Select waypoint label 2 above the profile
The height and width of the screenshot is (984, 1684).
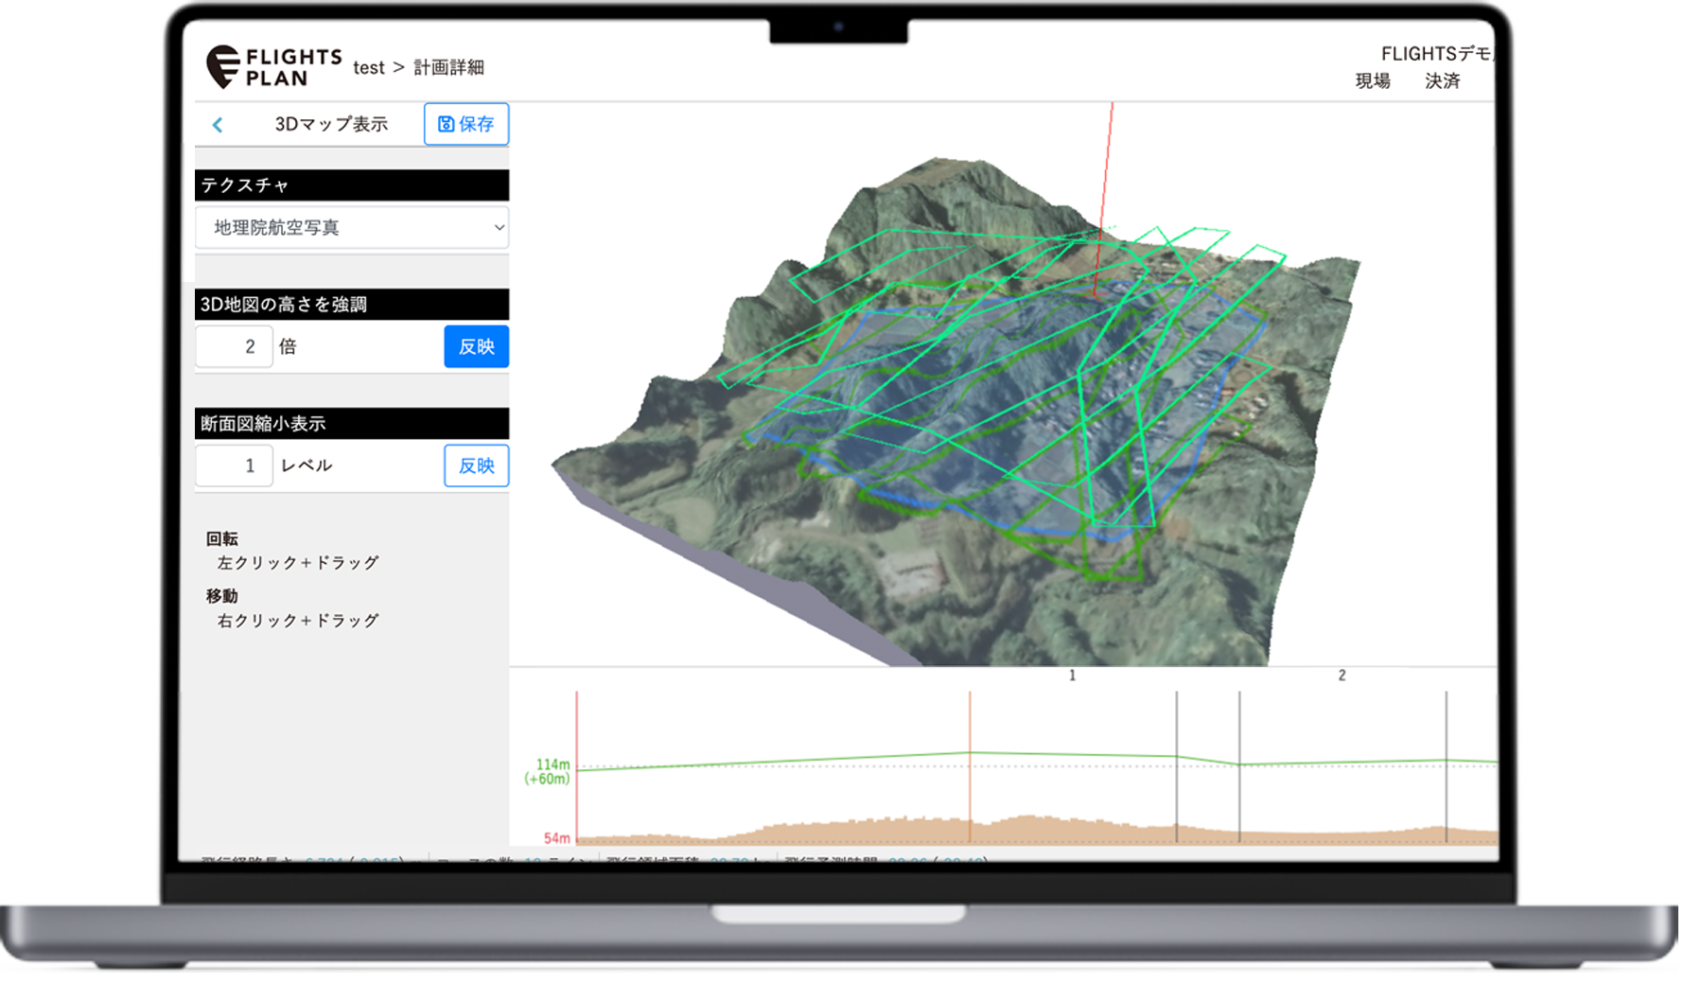click(x=1342, y=676)
